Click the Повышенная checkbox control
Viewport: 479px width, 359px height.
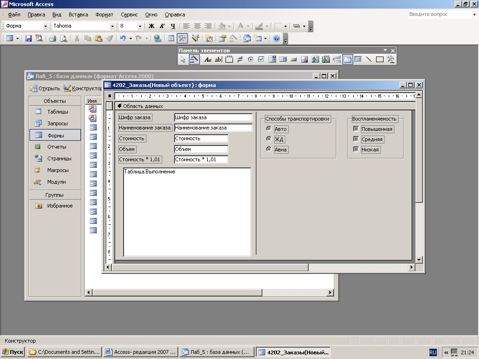[356, 129]
